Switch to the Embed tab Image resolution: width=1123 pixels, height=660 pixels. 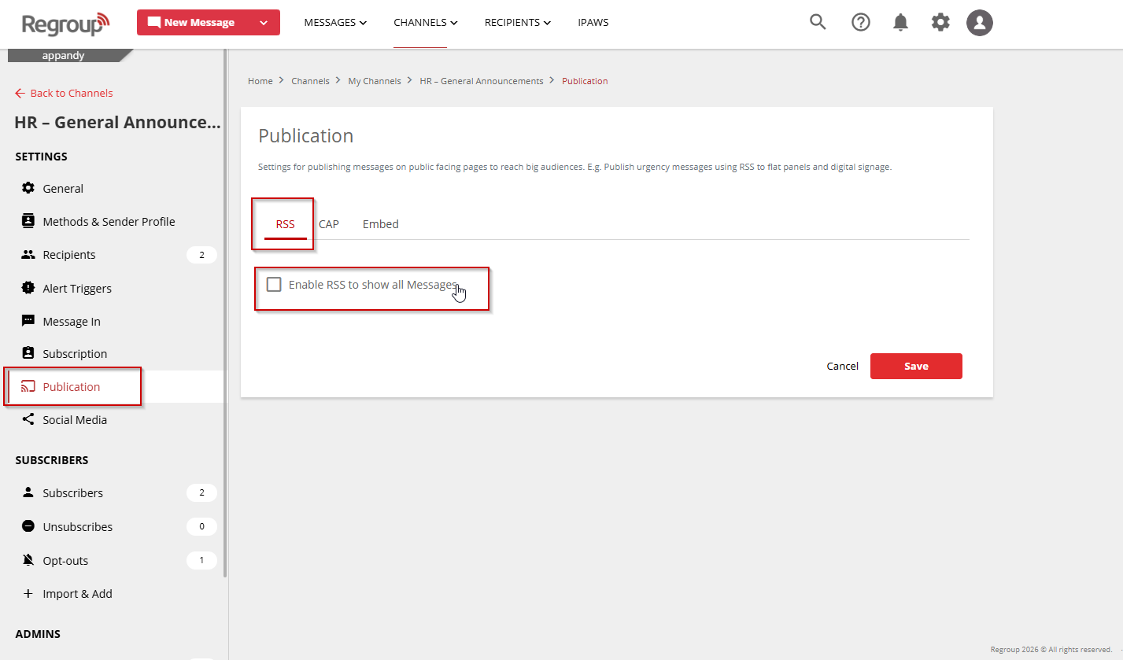(381, 224)
